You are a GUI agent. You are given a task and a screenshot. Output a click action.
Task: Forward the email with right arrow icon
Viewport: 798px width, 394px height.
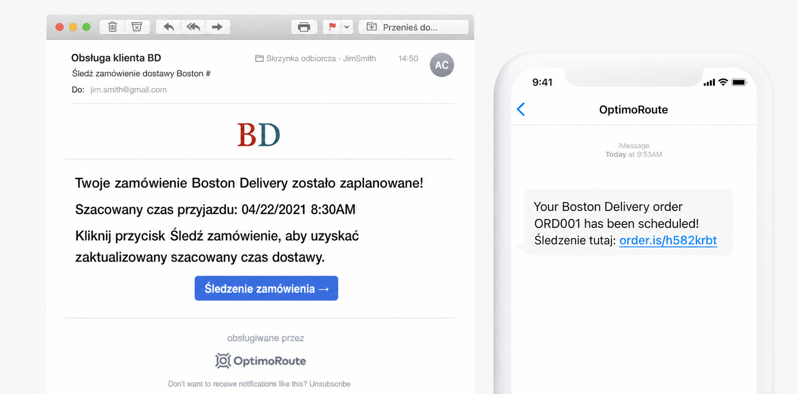[217, 27]
